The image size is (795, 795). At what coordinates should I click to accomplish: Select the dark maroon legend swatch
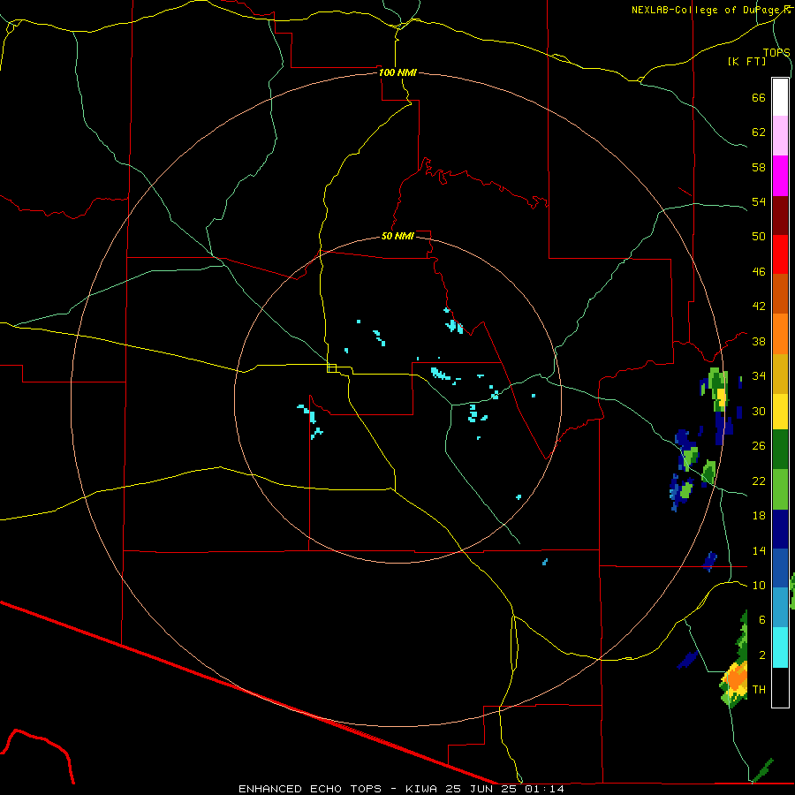point(780,216)
